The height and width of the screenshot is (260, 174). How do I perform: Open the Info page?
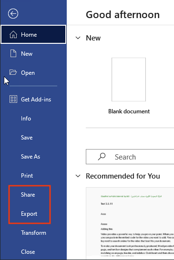[33, 119]
